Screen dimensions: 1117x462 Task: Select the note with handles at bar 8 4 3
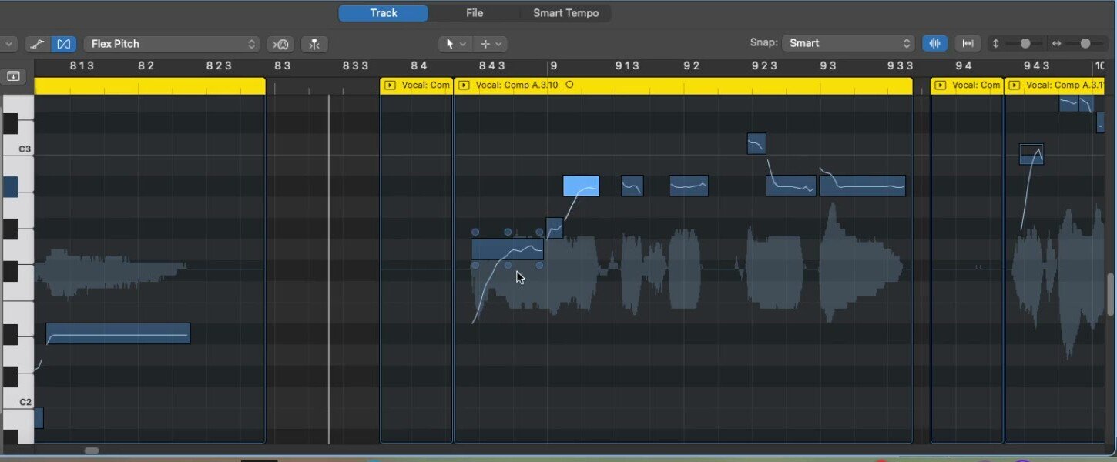(x=507, y=249)
